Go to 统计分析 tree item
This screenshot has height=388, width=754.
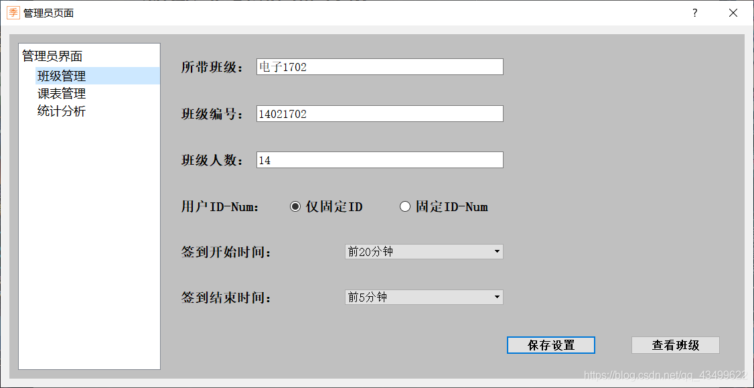pos(62,111)
